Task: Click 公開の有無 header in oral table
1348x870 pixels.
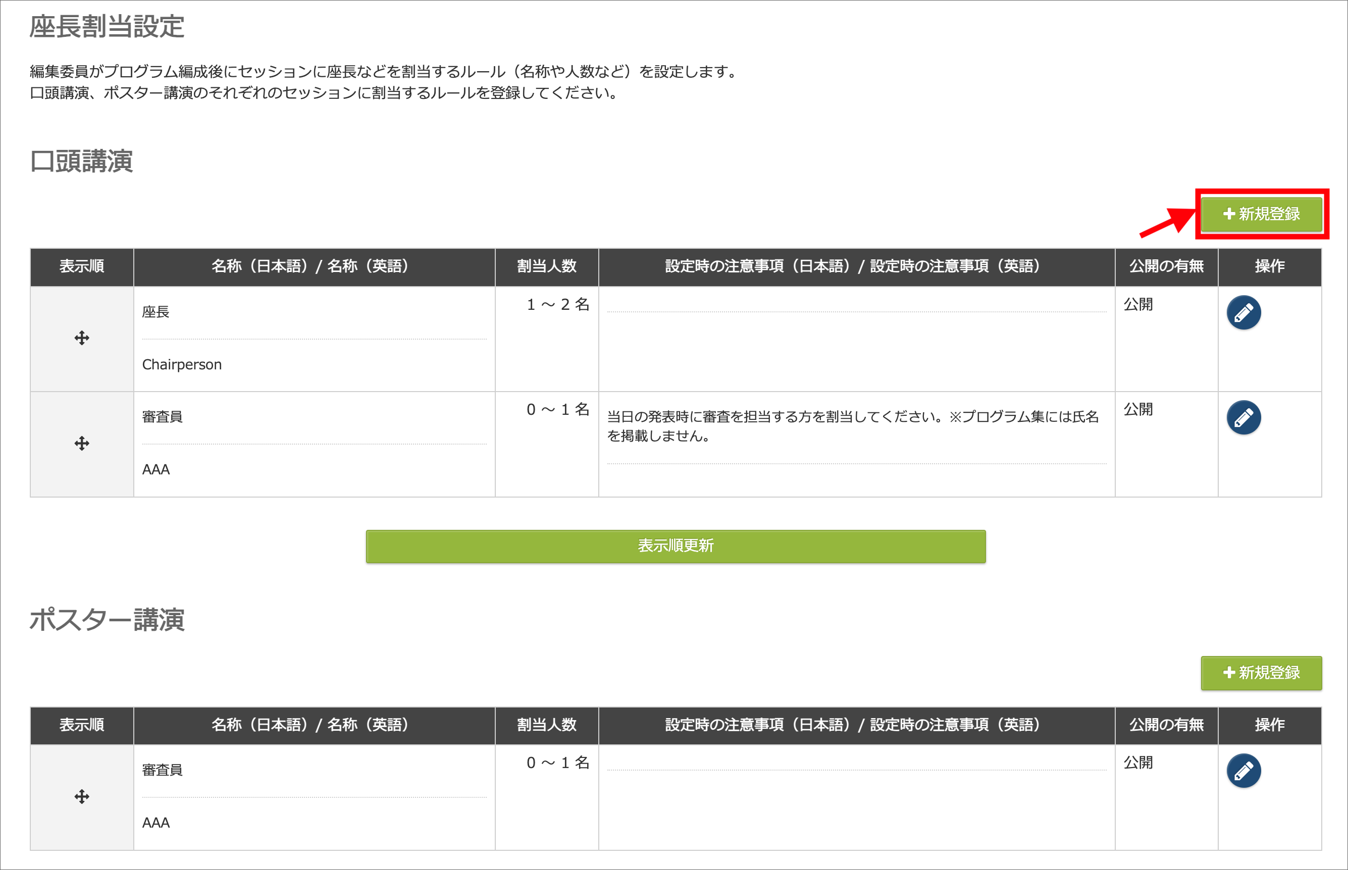Action: (1166, 266)
